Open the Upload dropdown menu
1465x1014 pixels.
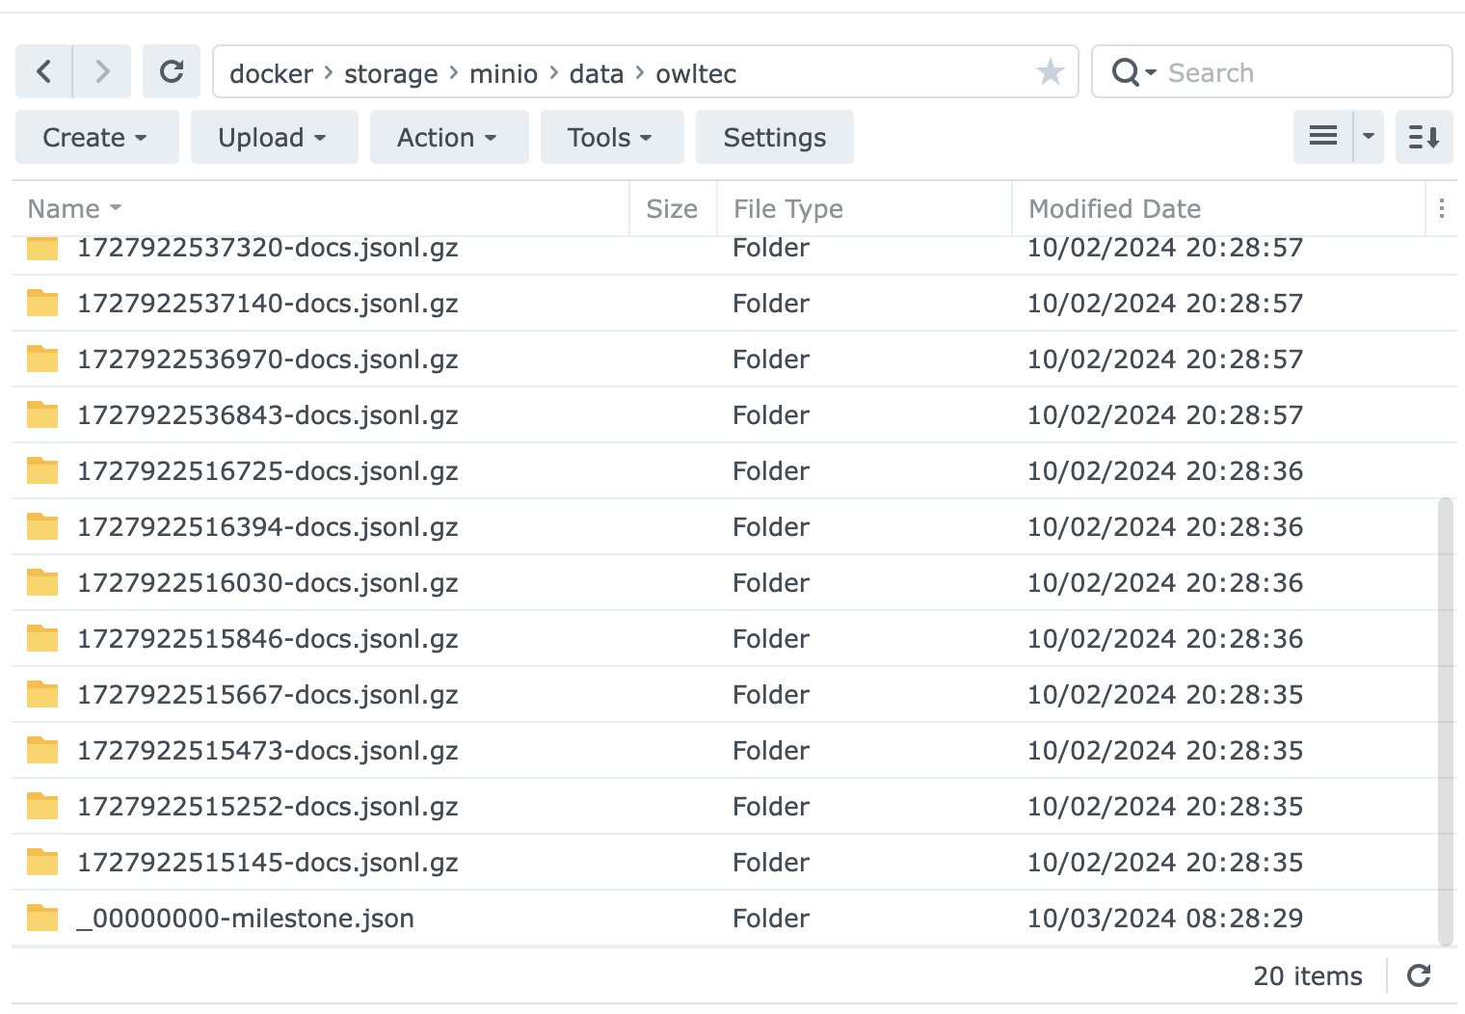(274, 137)
